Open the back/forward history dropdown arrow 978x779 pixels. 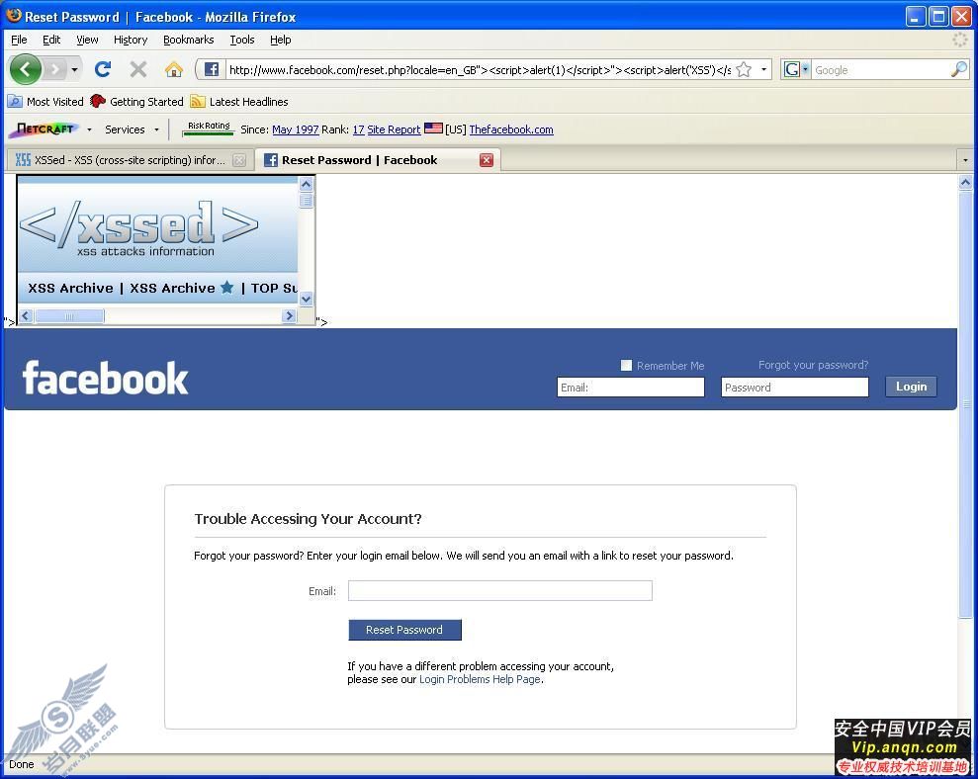(75, 69)
